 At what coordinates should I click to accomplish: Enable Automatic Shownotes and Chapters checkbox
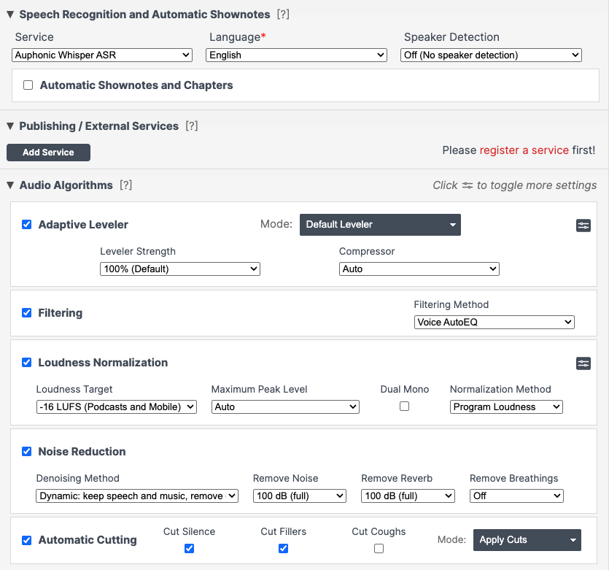point(28,85)
